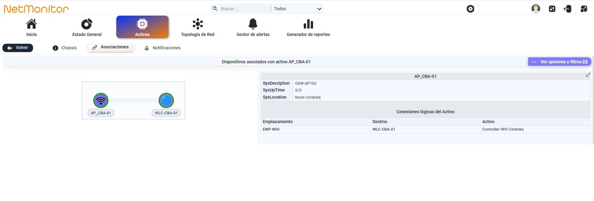This screenshot has width=594, height=201.
Task: Click the logout arrow icon
Action: tap(568, 9)
